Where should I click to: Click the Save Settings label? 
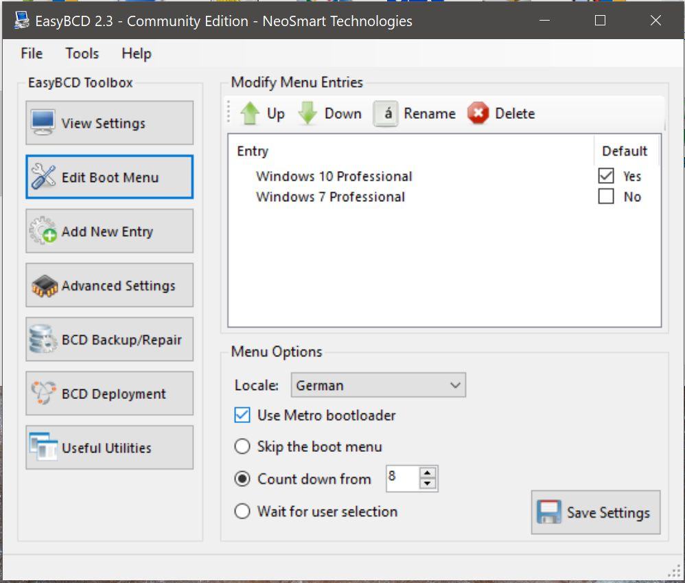click(x=608, y=512)
